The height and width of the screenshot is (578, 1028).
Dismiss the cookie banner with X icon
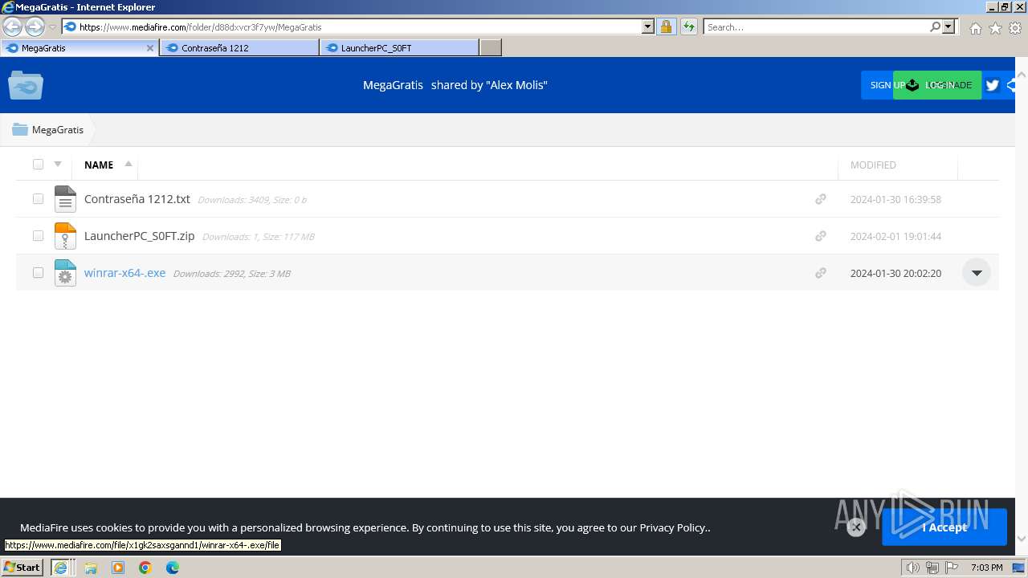coord(856,527)
